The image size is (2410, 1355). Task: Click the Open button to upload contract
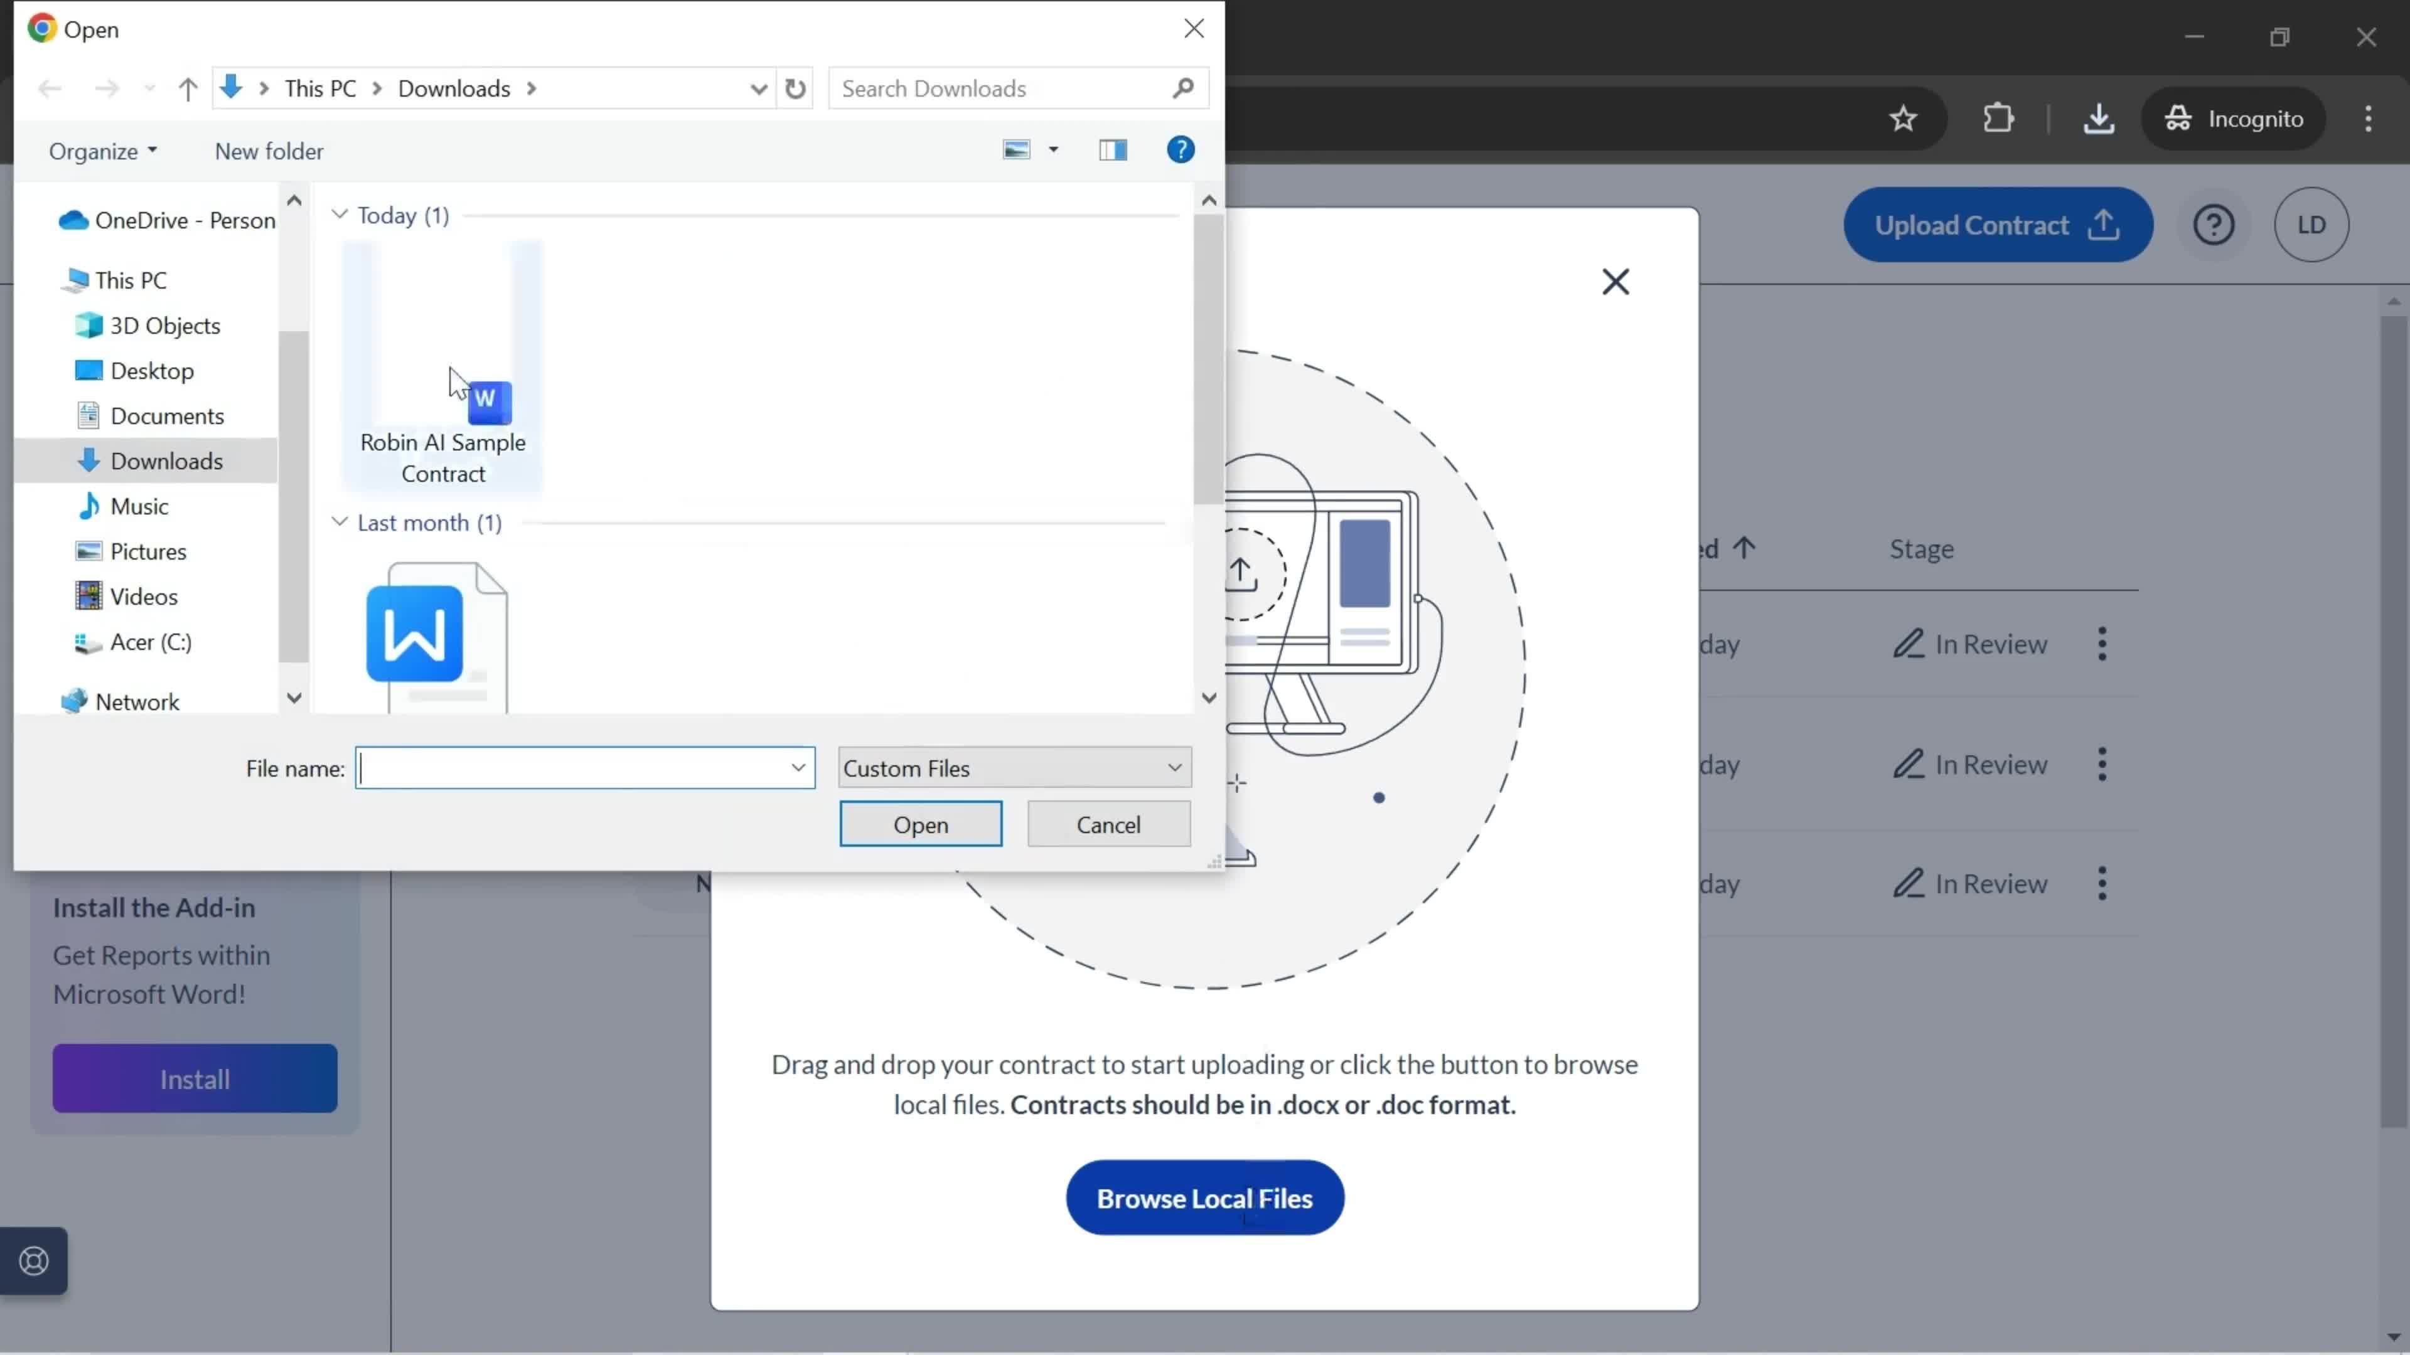[x=919, y=824]
